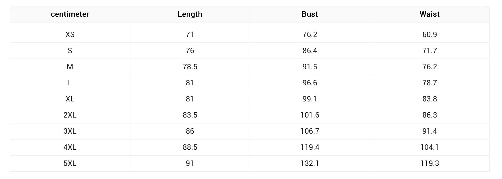Click the Bust column header

pos(310,14)
